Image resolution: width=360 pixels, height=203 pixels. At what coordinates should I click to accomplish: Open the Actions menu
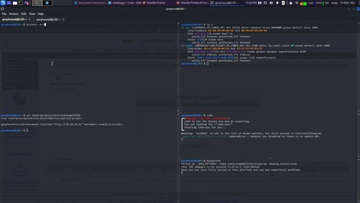13,14
